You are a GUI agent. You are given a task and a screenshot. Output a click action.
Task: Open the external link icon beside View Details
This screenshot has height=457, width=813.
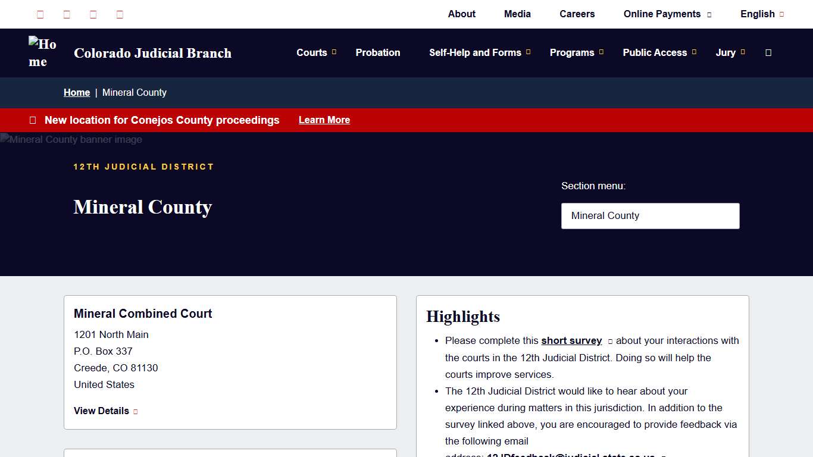click(135, 411)
